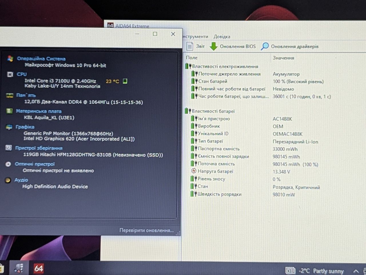
Task: Click the Перевірити оновлення link
Action: tap(146, 230)
